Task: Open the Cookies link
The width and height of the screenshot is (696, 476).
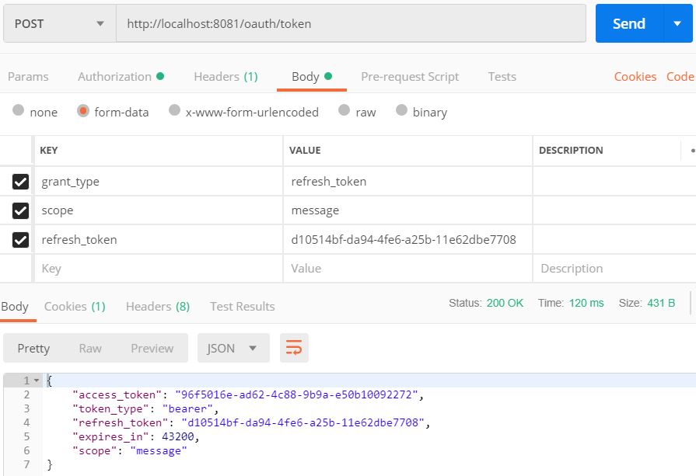Action: click(635, 77)
